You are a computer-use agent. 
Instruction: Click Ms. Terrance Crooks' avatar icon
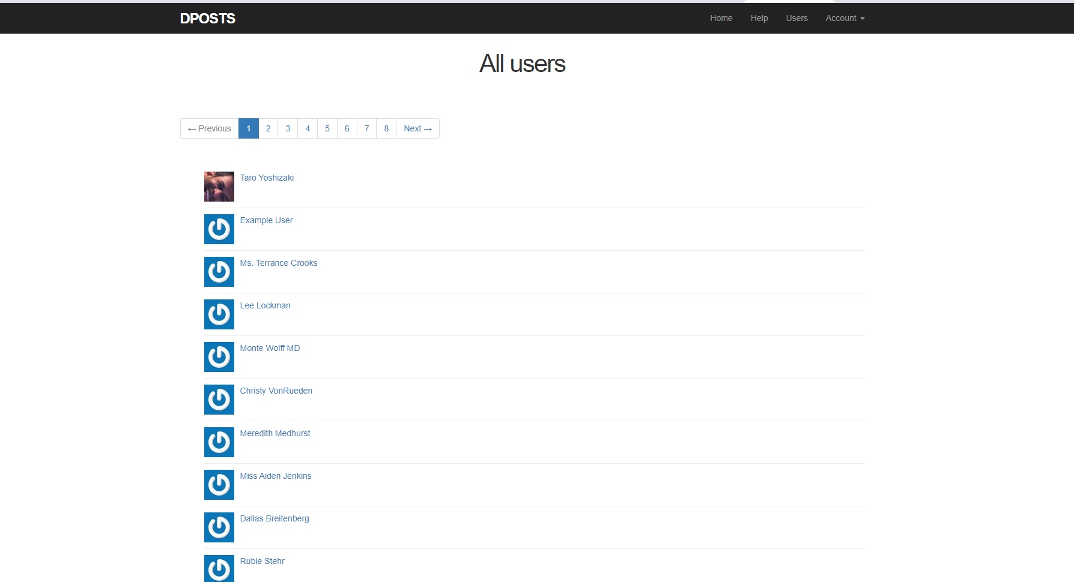tap(219, 272)
